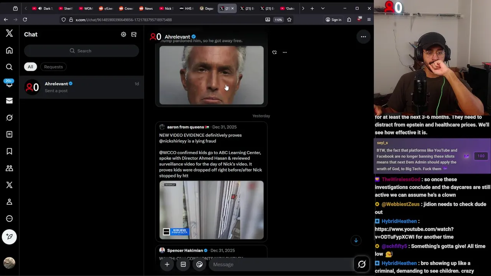Click Ahrelevant name in chat header
This screenshot has height=276, width=491.
point(177,37)
